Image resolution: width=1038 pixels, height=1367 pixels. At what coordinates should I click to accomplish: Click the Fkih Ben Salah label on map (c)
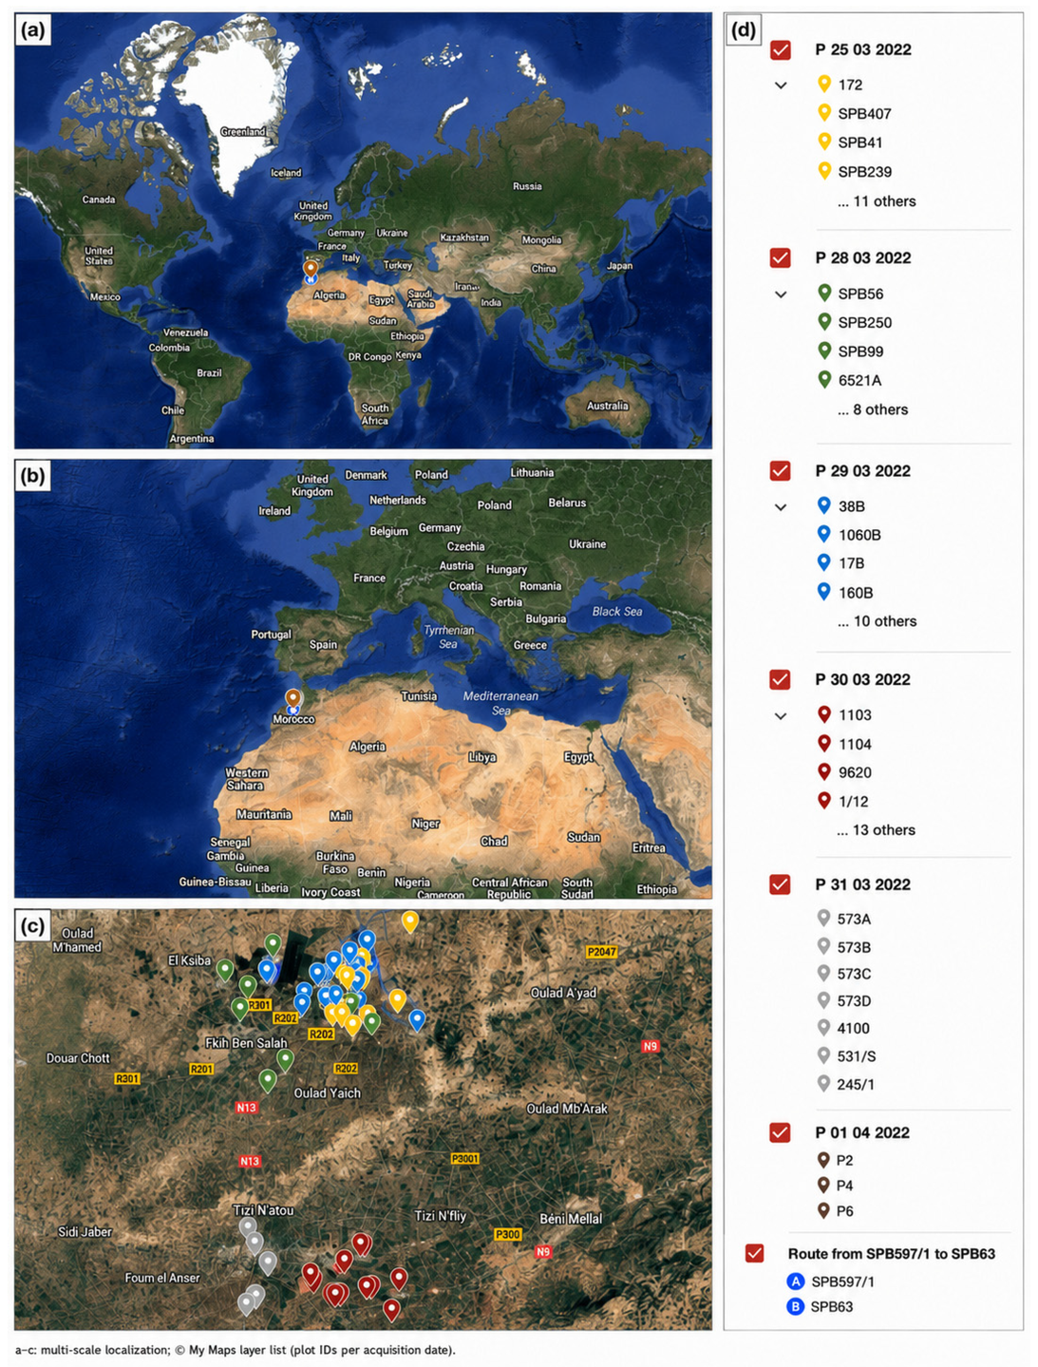click(246, 1043)
